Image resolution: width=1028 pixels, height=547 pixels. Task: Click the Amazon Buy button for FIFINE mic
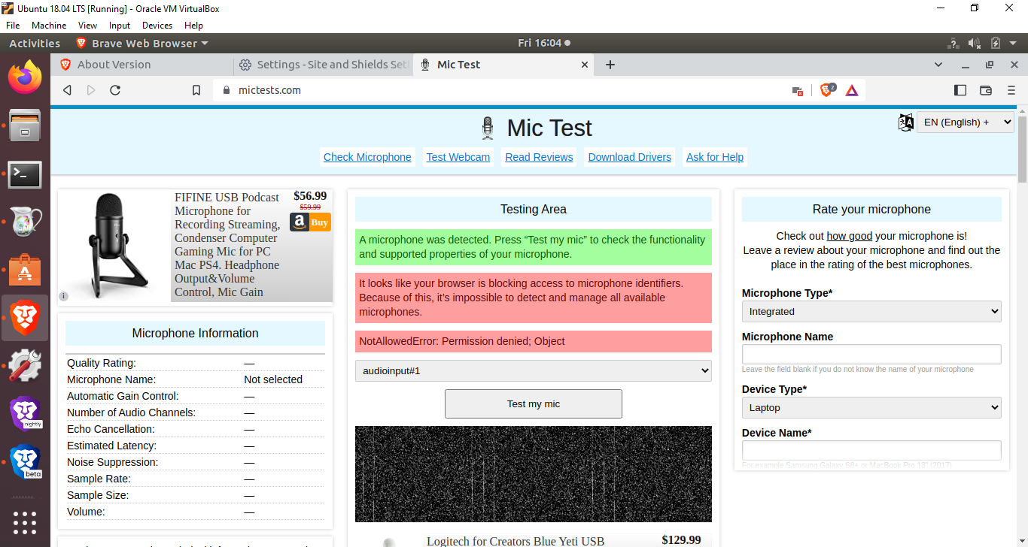click(310, 222)
